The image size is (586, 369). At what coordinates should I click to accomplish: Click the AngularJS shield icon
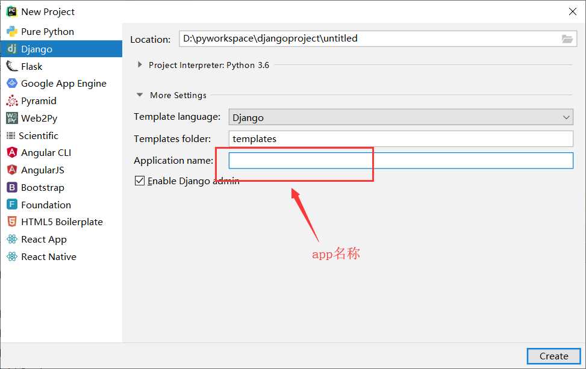click(12, 170)
